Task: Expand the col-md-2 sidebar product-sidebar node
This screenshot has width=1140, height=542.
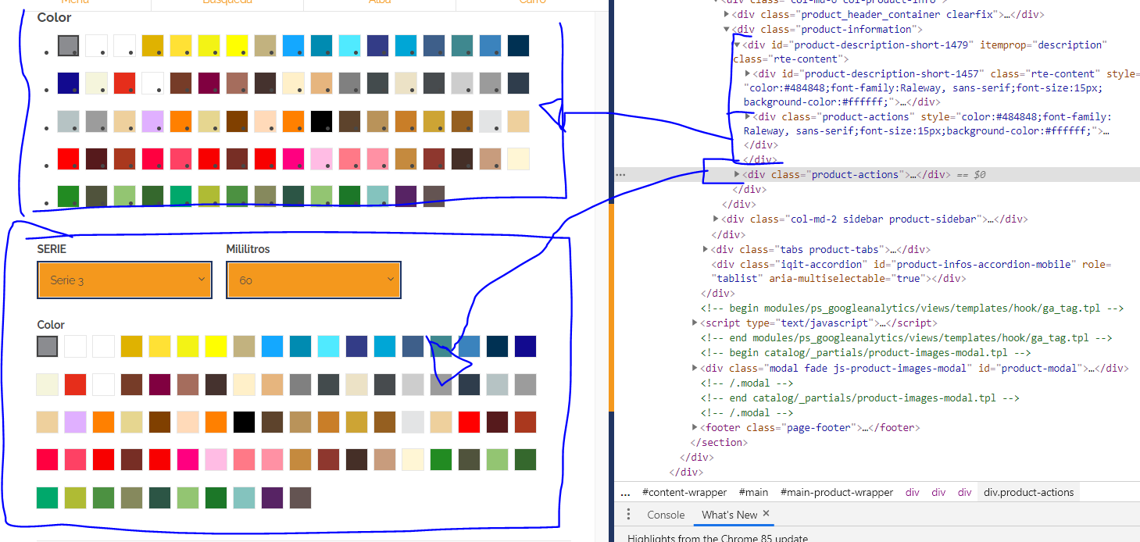Action: tap(717, 219)
